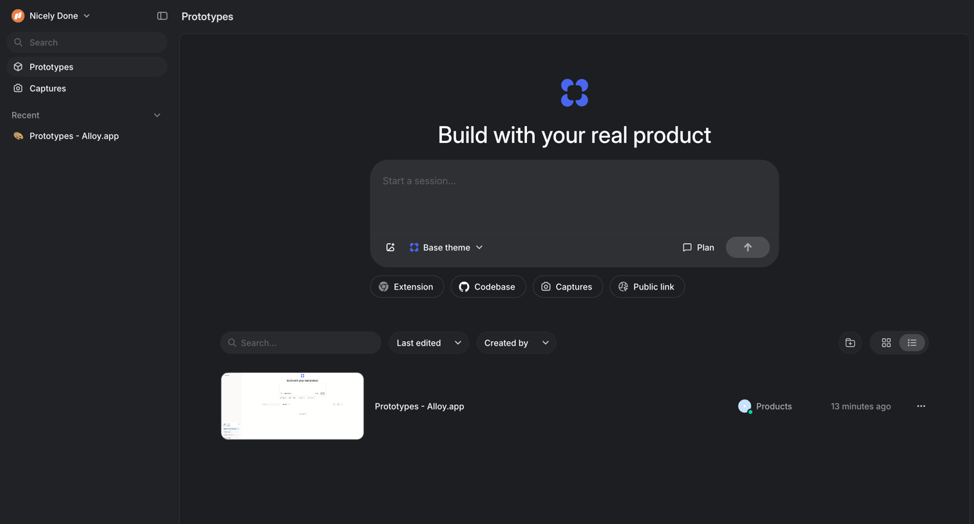Click the Codebase chip
974x524 pixels.
click(488, 286)
